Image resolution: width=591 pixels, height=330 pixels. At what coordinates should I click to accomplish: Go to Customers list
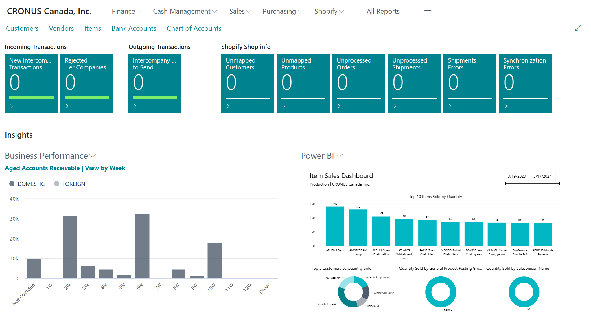22,28
